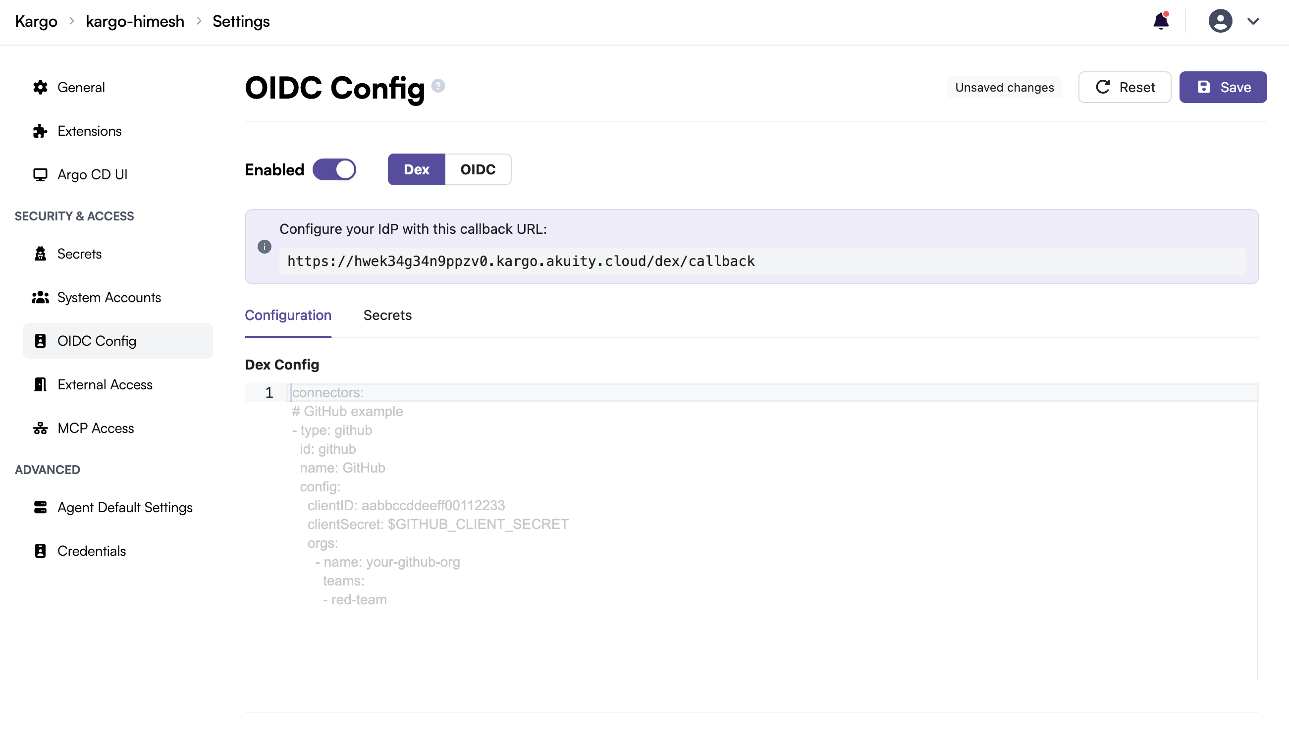Screen dimensions: 1289x743
Task: Click line number 1 in the editor
Action: 269,392
